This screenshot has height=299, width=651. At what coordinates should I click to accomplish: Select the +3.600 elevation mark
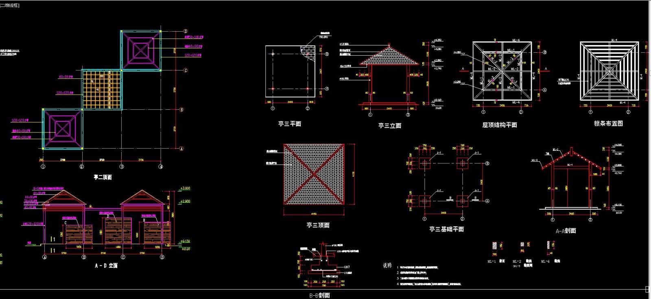coord(185,188)
